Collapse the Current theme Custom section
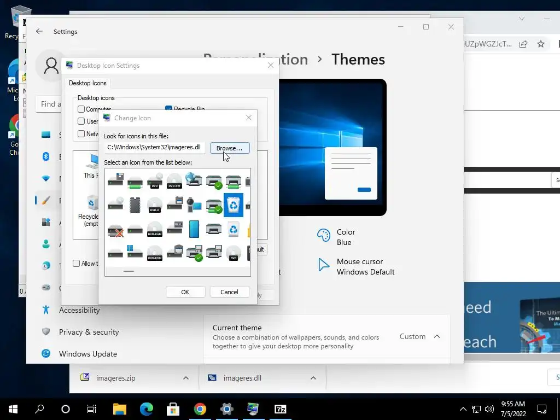The height and width of the screenshot is (420, 560). [437, 336]
